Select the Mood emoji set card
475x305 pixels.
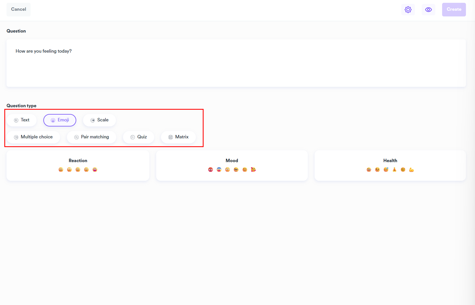[x=232, y=165]
